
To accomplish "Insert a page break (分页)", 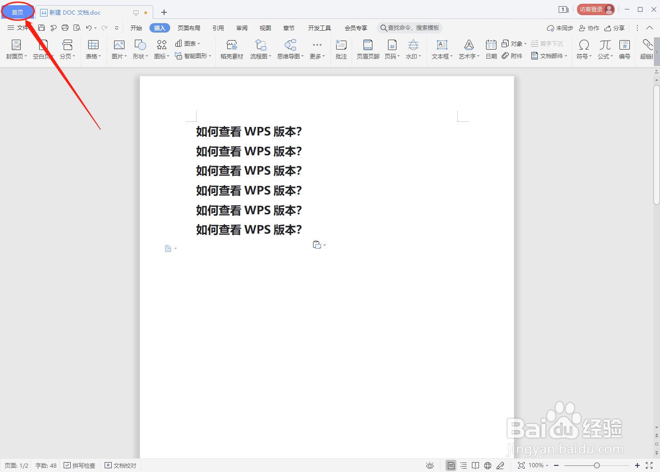I will click(x=67, y=50).
